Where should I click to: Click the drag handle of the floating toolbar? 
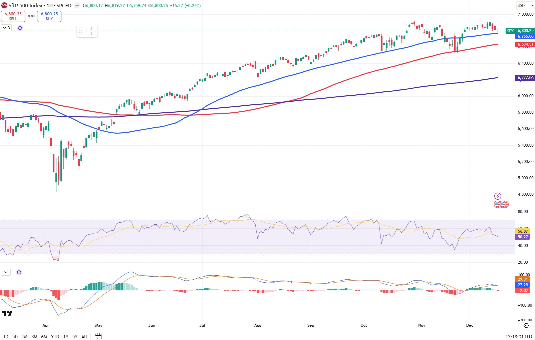81,31
